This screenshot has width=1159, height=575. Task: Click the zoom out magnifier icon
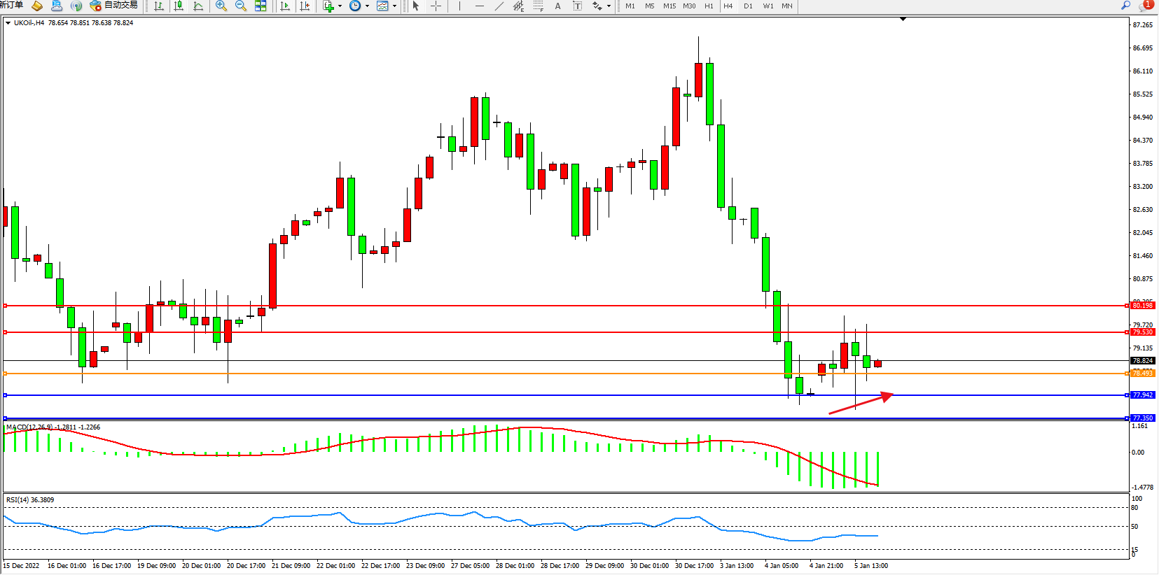pos(241,6)
